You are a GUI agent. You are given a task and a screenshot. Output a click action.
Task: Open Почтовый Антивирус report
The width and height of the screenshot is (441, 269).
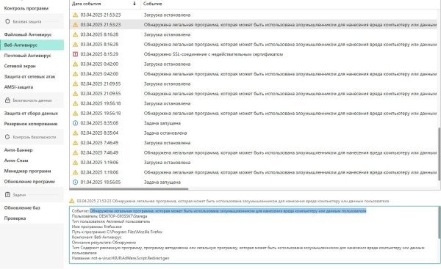click(x=28, y=56)
